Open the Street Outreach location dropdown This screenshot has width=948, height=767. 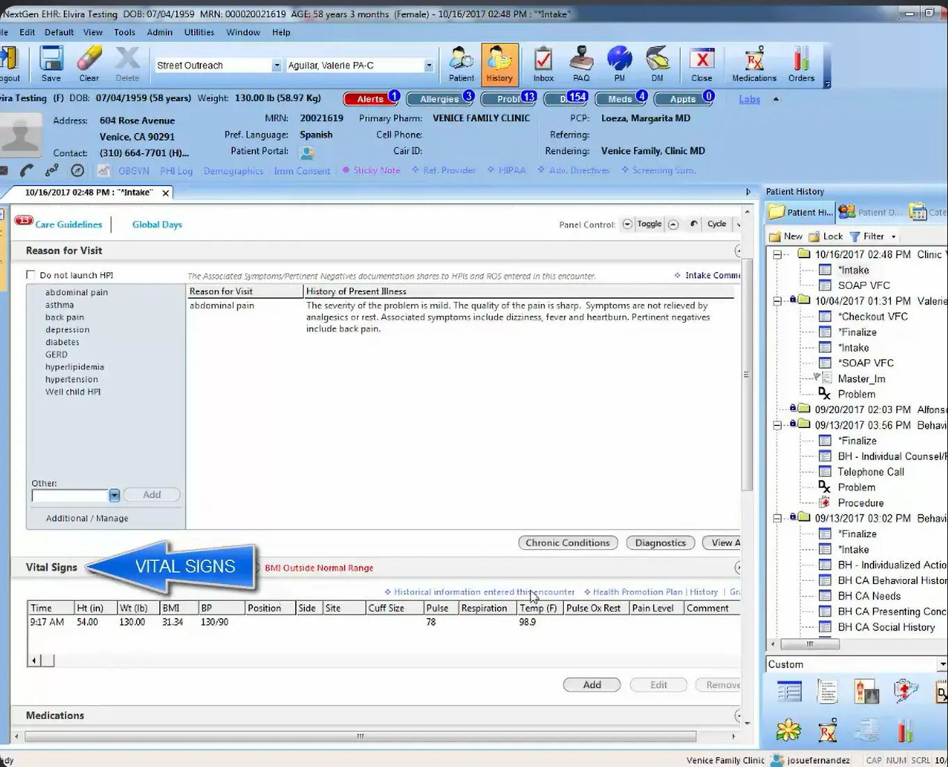click(x=275, y=65)
